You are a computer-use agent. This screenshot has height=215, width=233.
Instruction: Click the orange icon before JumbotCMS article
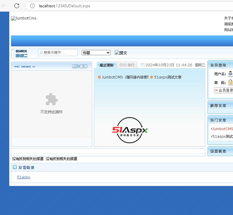(x=99, y=77)
